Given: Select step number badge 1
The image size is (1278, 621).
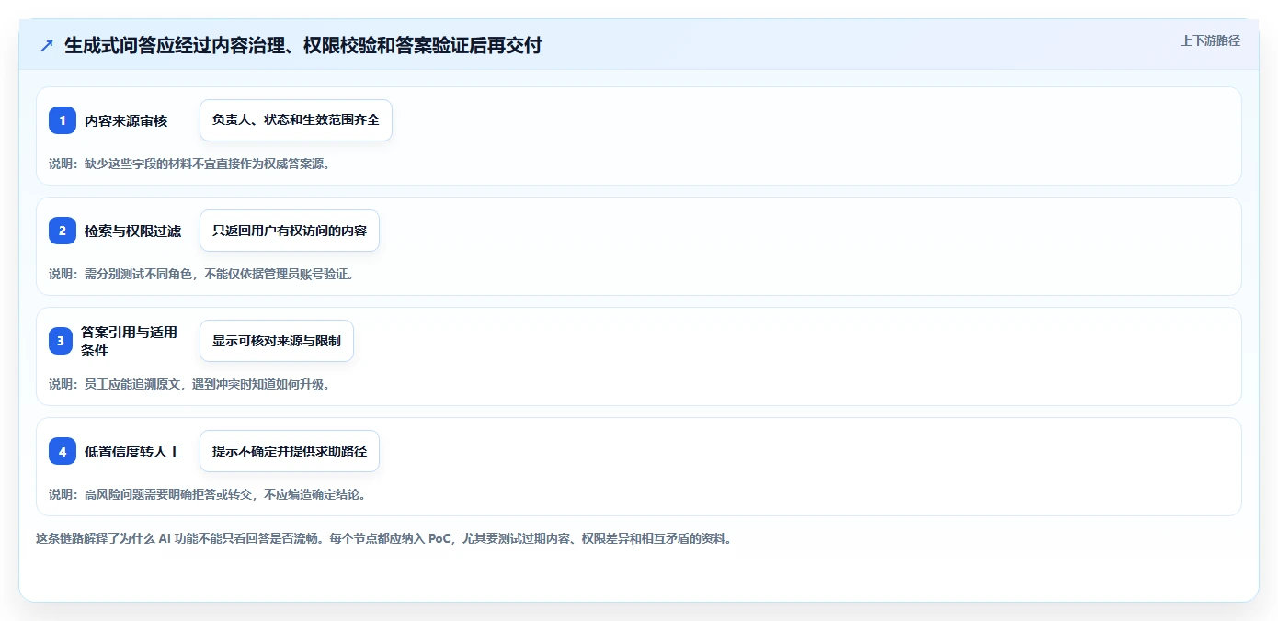Looking at the screenshot, I should [x=63, y=120].
